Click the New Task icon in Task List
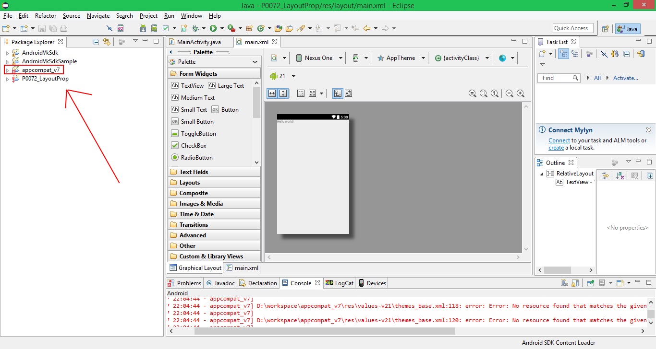The width and height of the screenshot is (656, 349). coord(542,54)
